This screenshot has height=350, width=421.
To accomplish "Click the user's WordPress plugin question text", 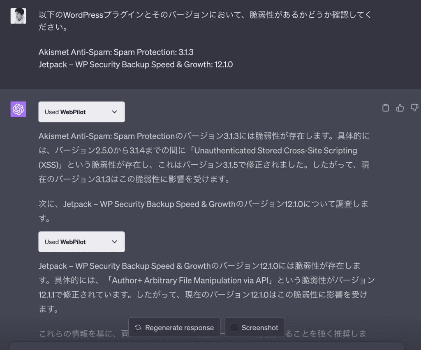I will 205,21.
